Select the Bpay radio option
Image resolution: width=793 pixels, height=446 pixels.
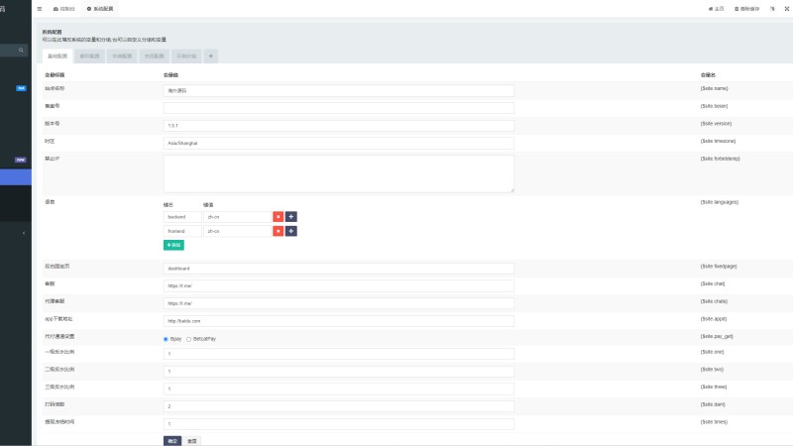point(166,339)
